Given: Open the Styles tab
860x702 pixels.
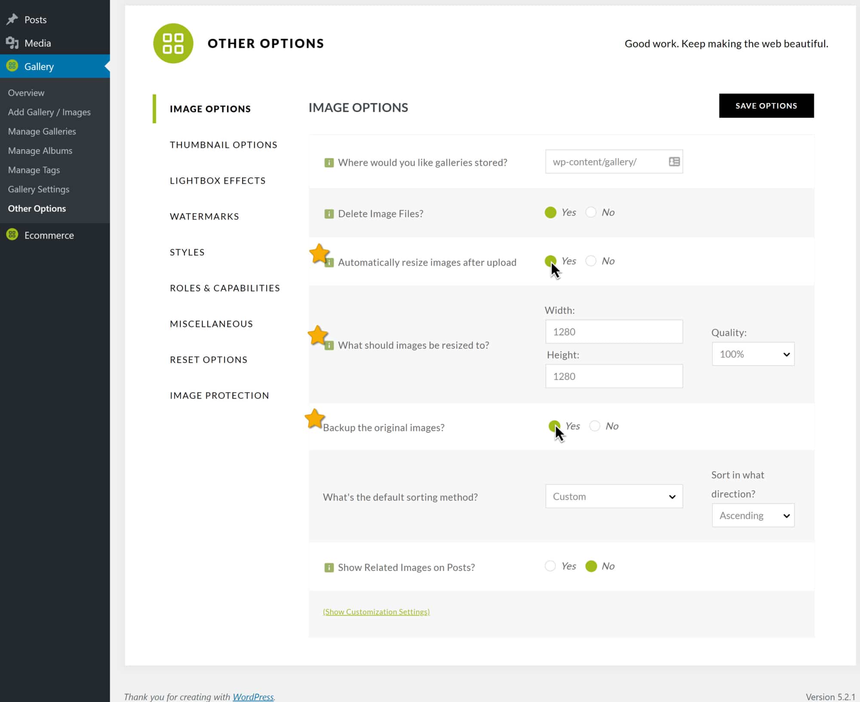Looking at the screenshot, I should [x=187, y=252].
